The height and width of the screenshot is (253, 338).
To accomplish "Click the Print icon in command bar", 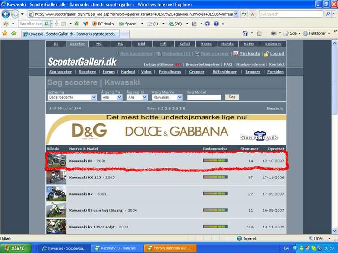I will click(274, 33).
